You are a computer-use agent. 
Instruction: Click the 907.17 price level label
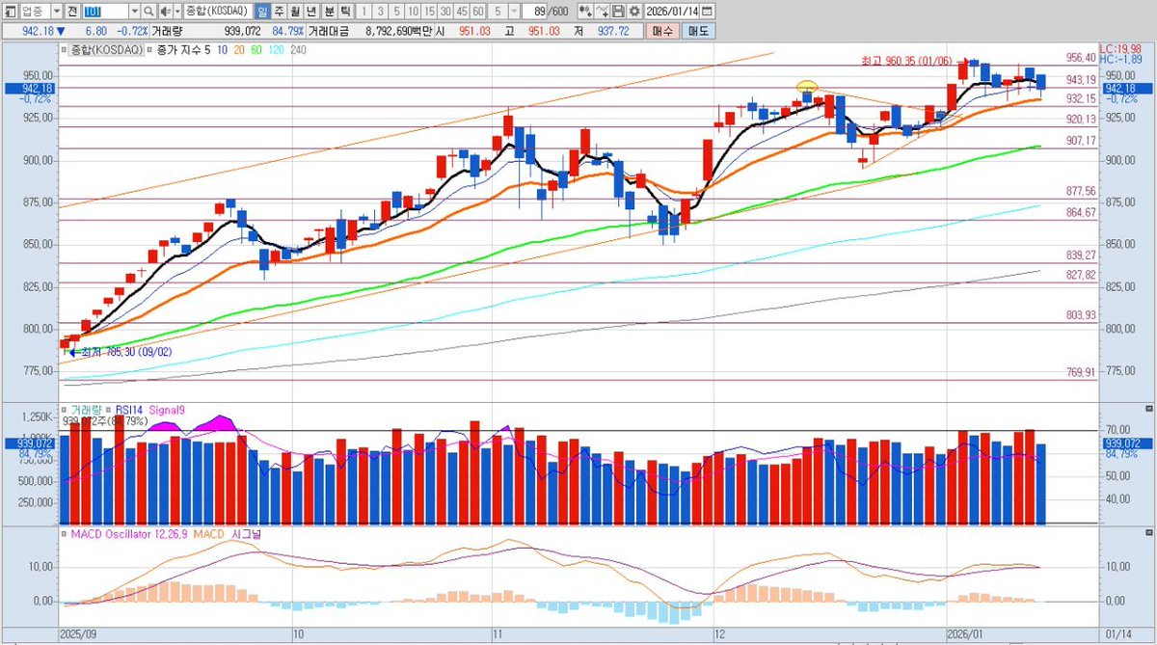[x=1081, y=141]
